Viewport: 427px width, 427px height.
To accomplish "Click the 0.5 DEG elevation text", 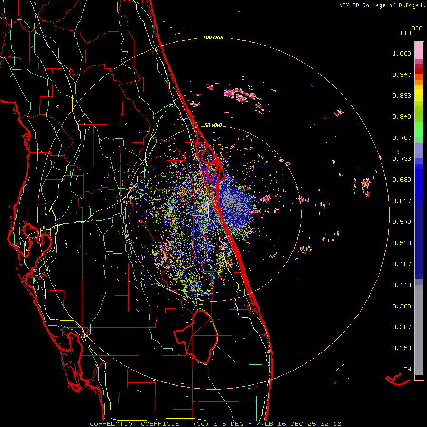I will click(228, 424).
